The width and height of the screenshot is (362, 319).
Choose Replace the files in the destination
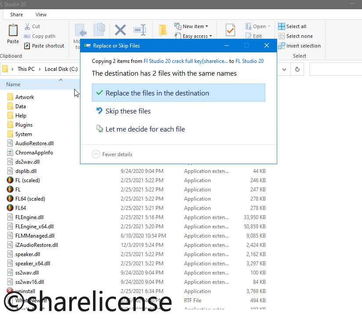(178, 93)
